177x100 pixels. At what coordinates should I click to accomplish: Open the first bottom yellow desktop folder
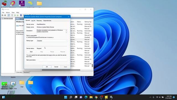point(22,83)
